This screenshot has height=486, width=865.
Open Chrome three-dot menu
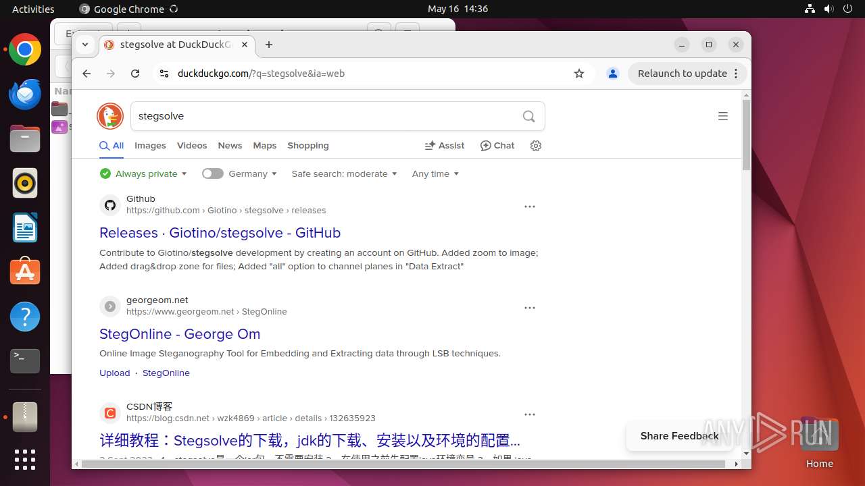point(737,74)
